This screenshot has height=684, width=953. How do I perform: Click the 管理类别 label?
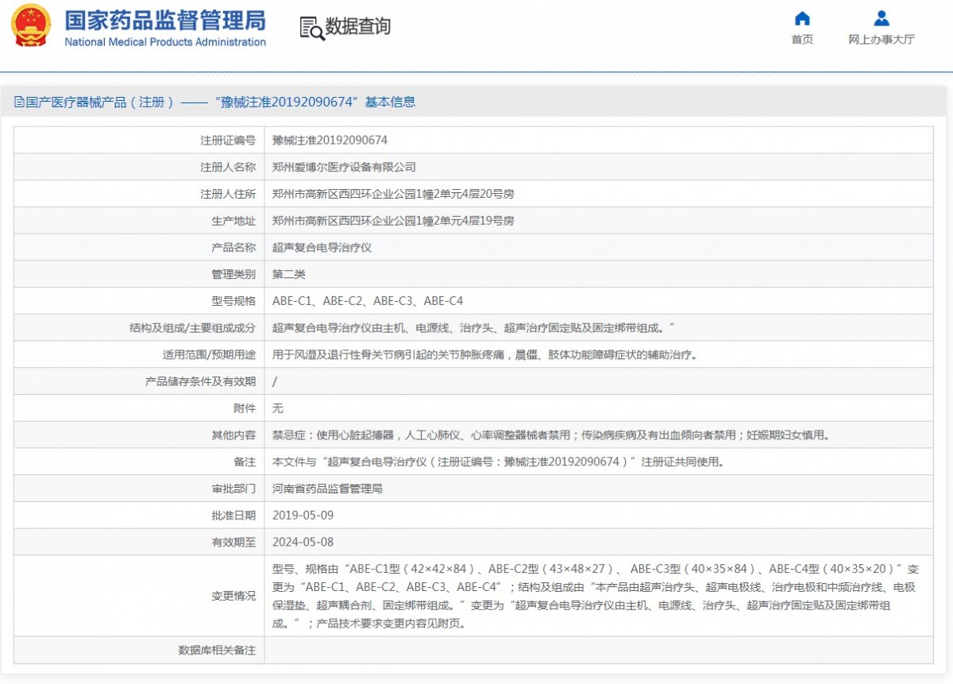pyautogui.click(x=233, y=274)
